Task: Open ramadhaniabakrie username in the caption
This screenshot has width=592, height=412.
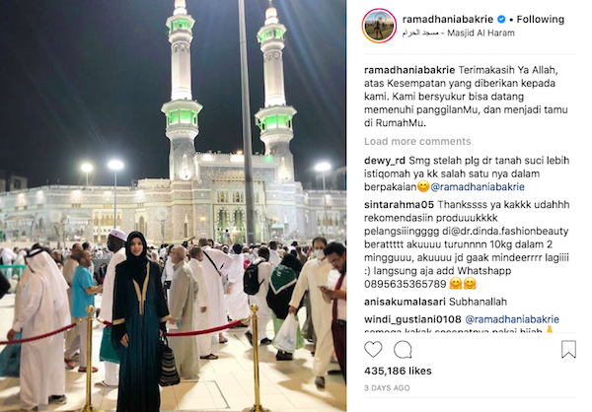Action: [x=409, y=70]
